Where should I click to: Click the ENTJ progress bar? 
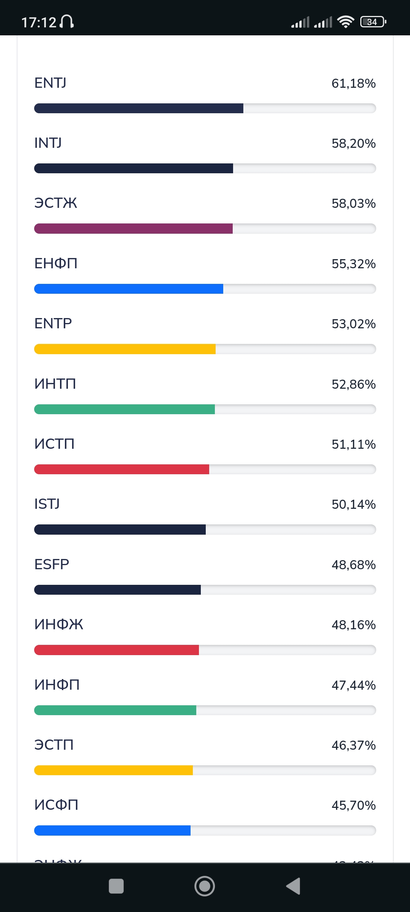click(x=205, y=108)
